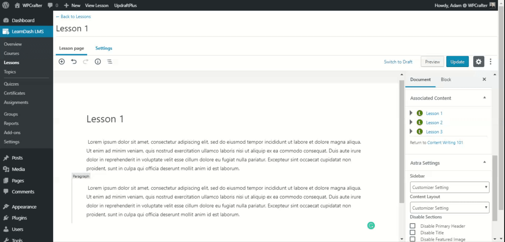Click the WordPress logo in admin bar
Screen dimensions: 505x242
[6, 5]
